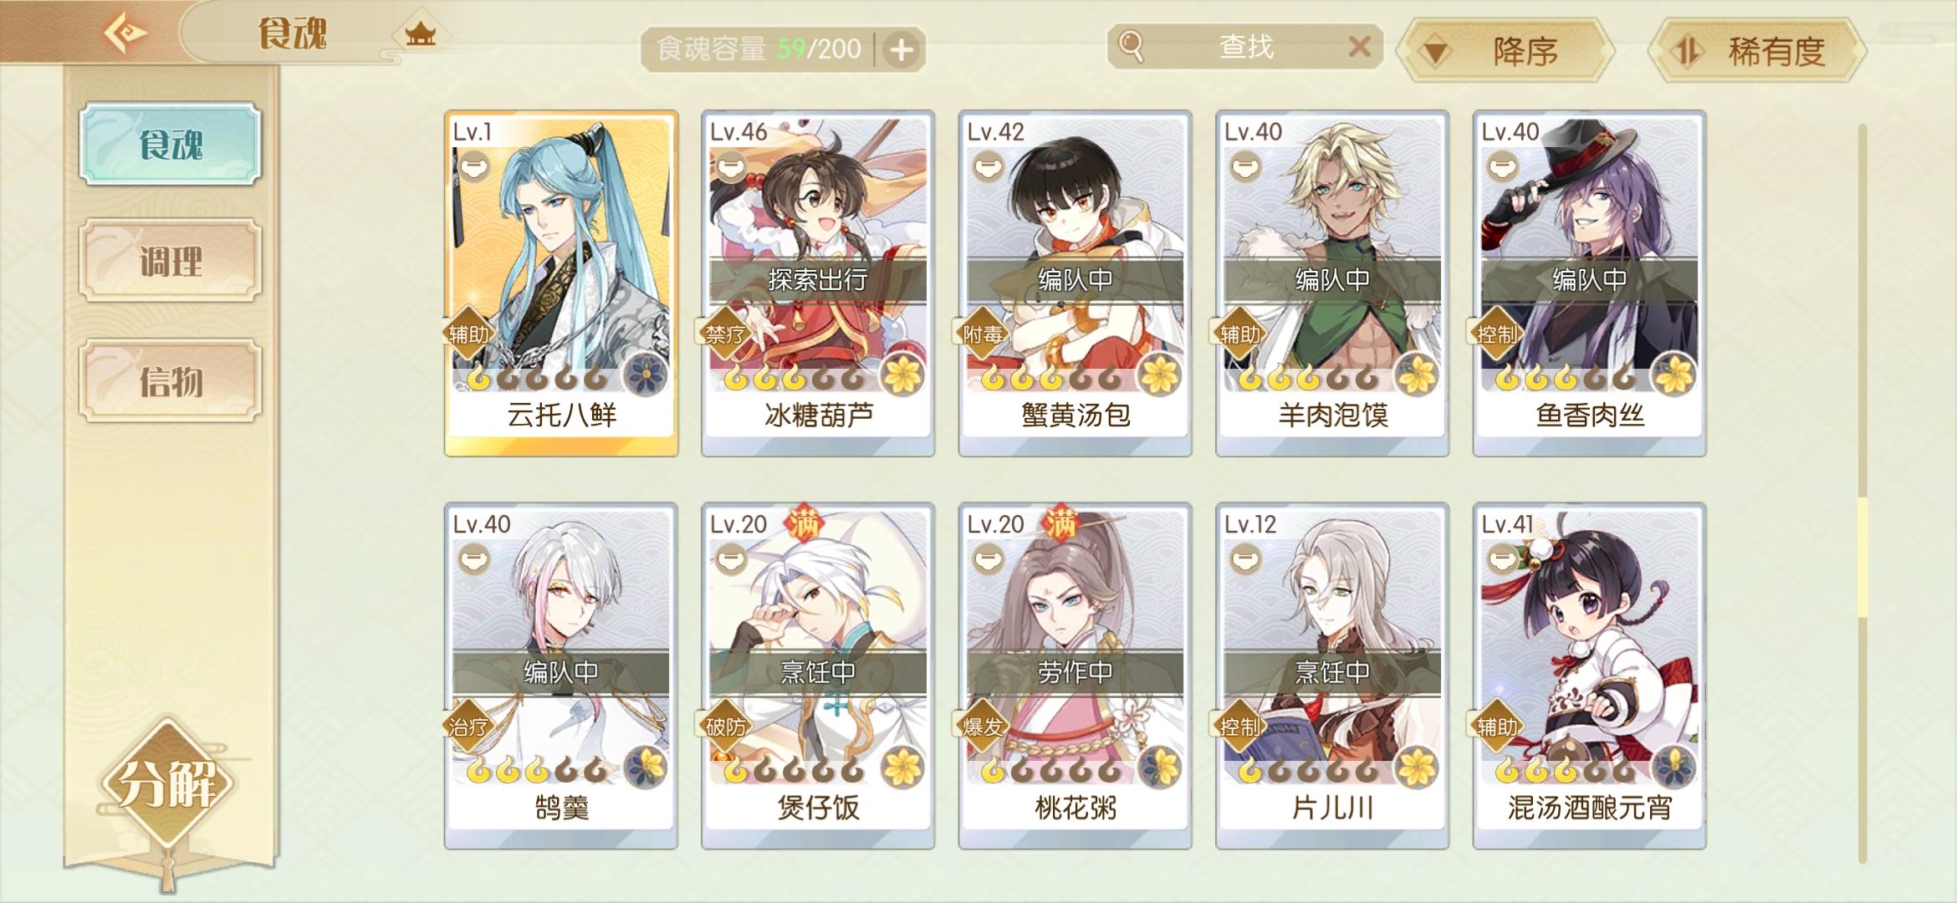Select the 信物 side tab
The image size is (1957, 903).
(x=171, y=380)
